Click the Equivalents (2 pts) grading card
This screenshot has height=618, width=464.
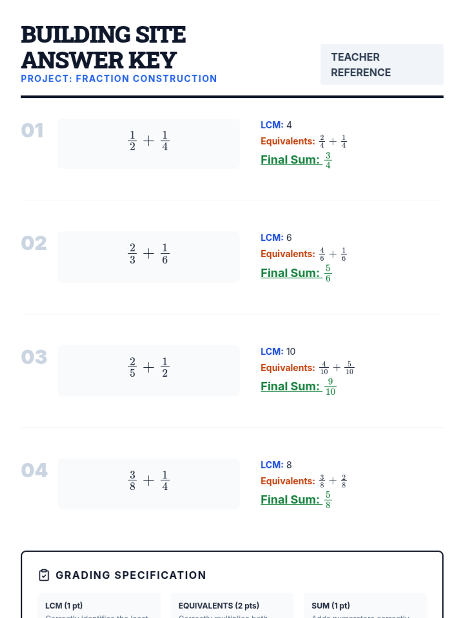point(232,606)
